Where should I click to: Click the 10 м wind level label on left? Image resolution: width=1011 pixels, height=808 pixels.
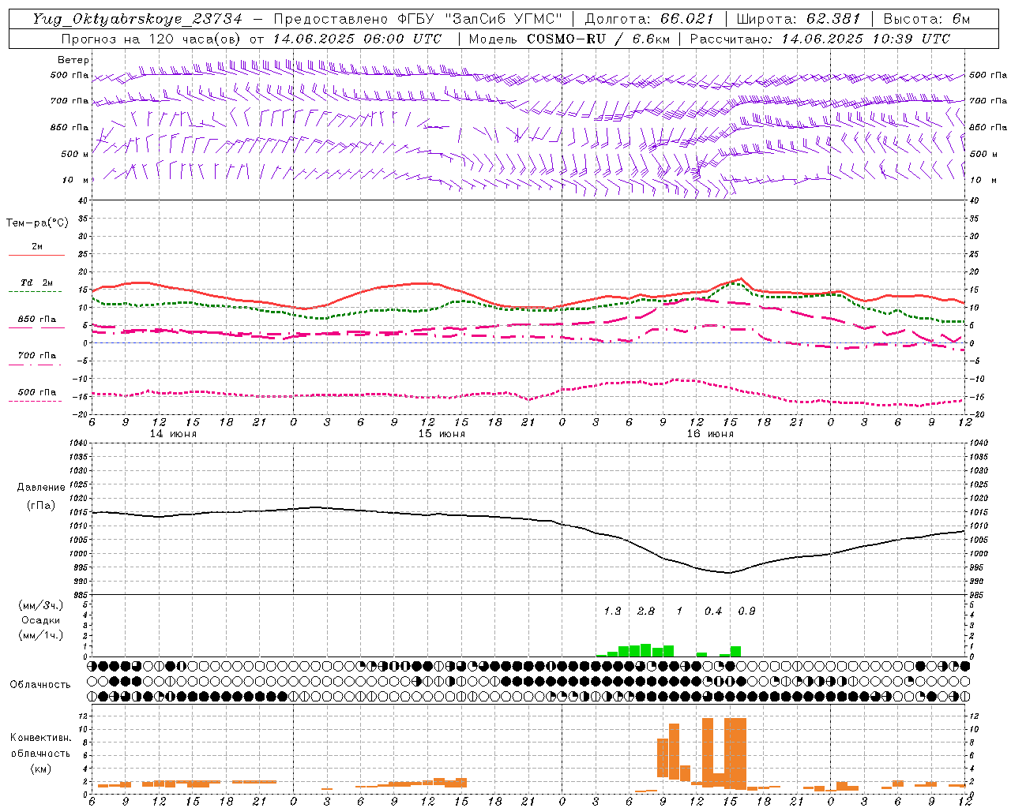[x=76, y=180]
